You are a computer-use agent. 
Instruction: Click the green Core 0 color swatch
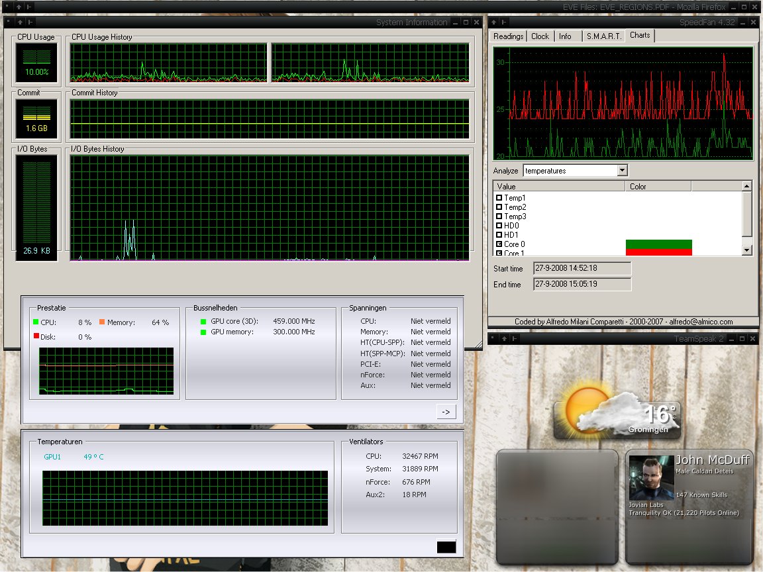pyautogui.click(x=658, y=244)
